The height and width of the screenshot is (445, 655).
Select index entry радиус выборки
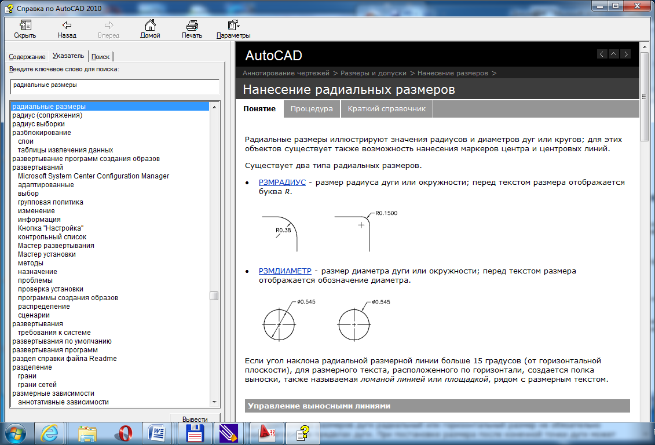pyautogui.click(x=38, y=124)
